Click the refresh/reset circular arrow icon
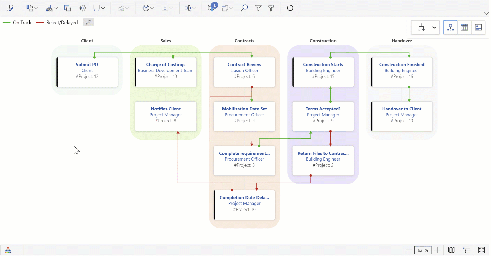491x256 pixels. [290, 8]
